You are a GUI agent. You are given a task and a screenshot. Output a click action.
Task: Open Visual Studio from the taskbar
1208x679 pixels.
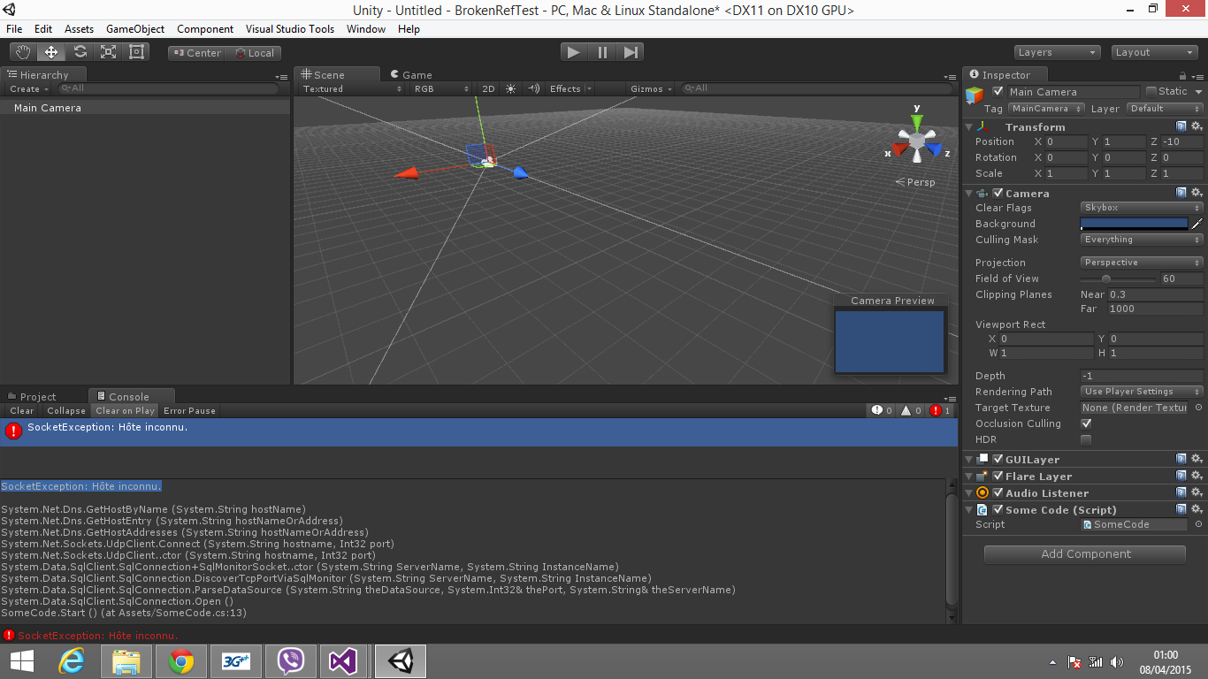pos(342,661)
